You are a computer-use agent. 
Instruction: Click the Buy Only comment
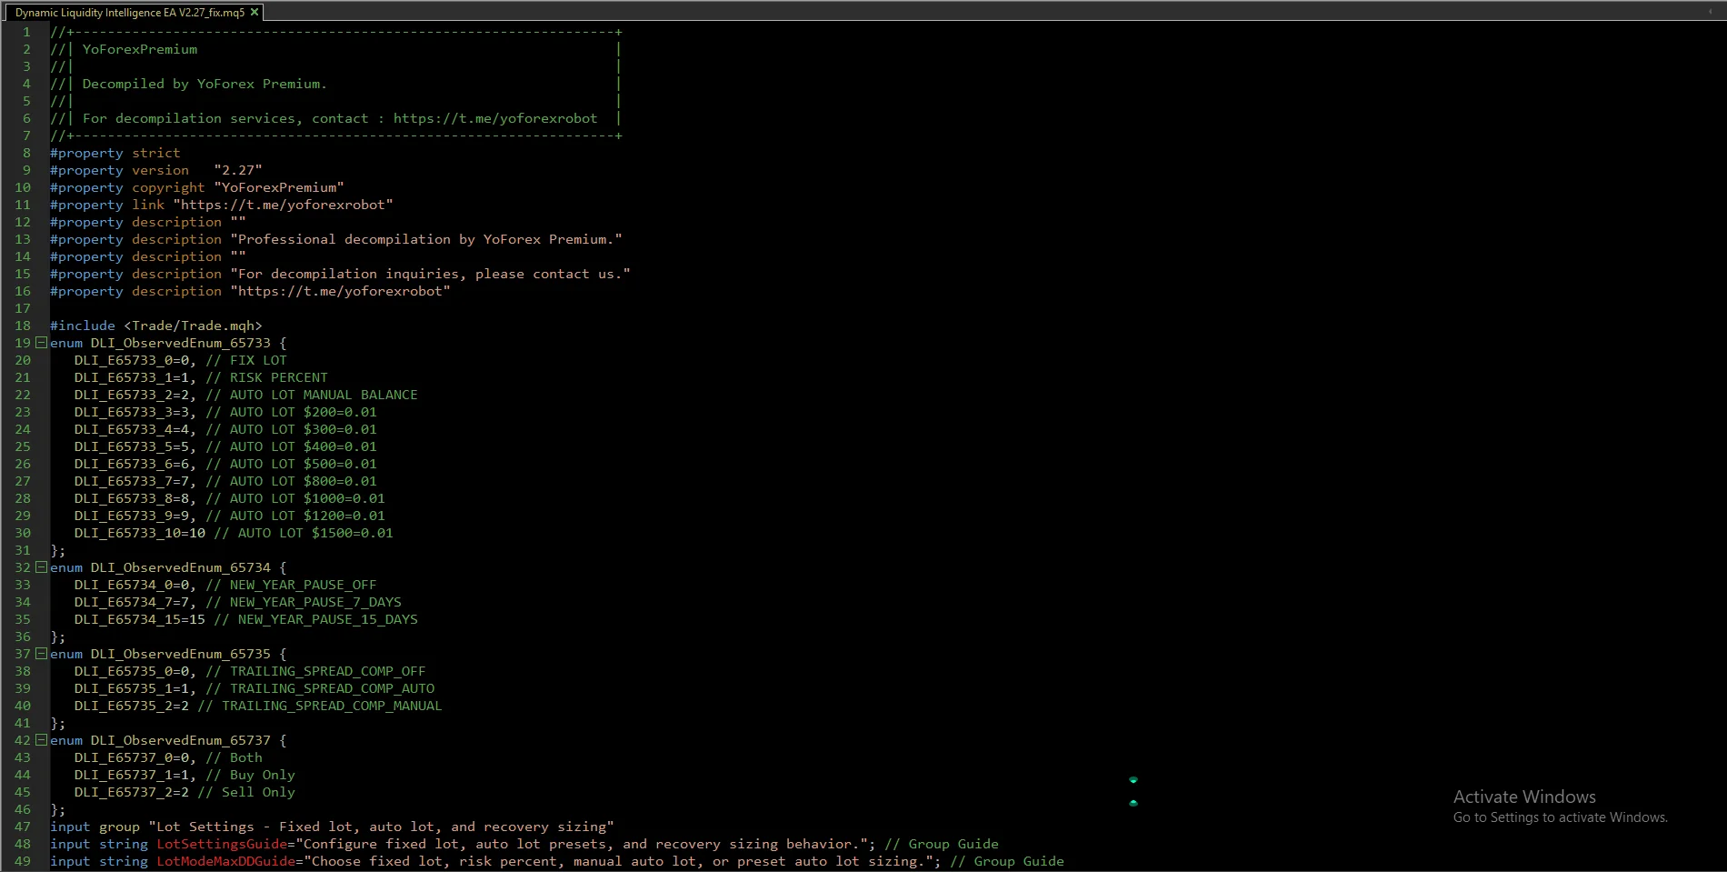[250, 775]
